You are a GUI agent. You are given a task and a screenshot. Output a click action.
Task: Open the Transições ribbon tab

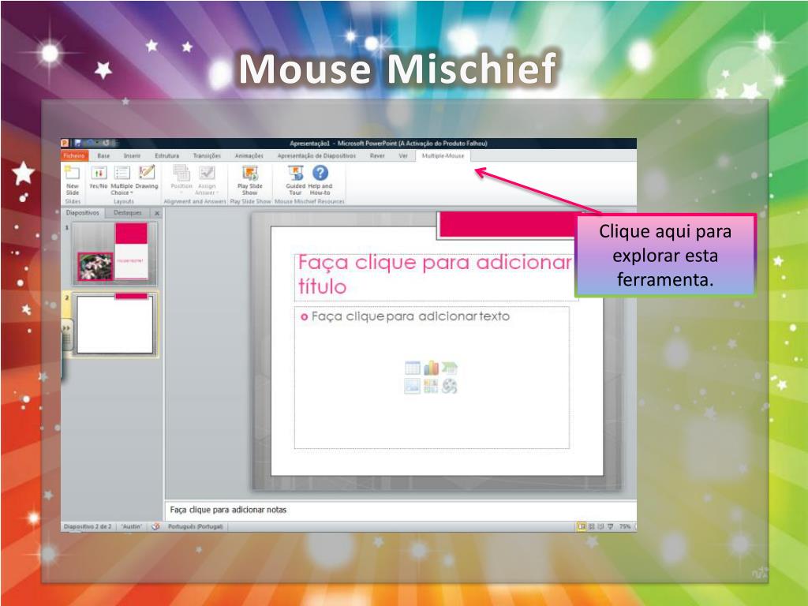[207, 155]
